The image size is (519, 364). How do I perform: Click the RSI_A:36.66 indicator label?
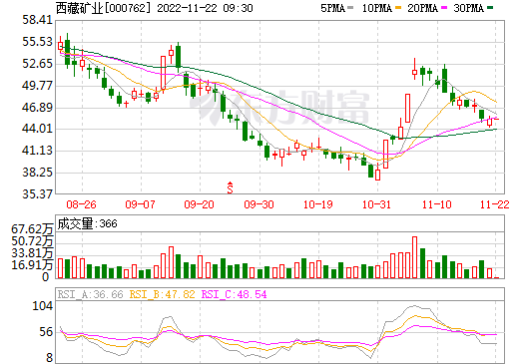91,294
